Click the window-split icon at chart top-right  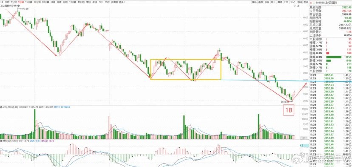pyautogui.click(x=298, y=6)
